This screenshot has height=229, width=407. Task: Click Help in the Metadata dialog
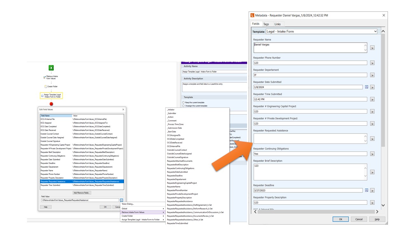click(x=377, y=219)
